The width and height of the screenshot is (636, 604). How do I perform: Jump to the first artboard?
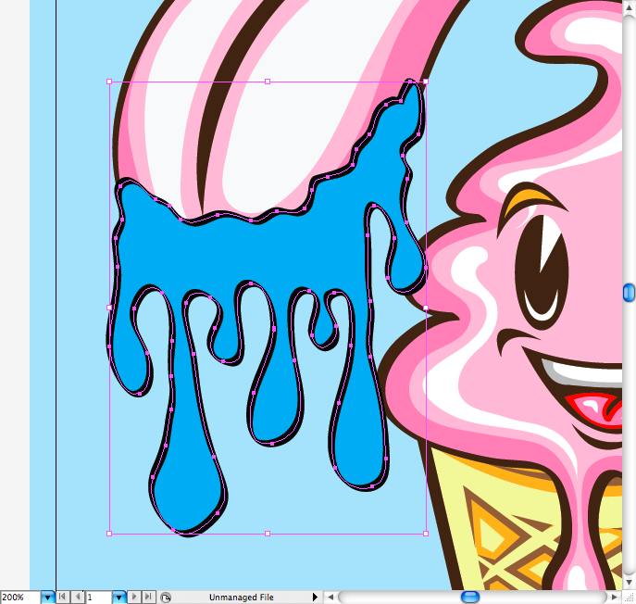63,598
